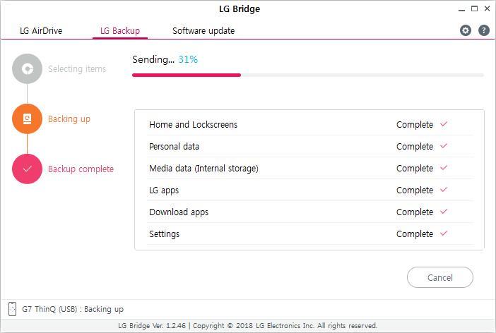The width and height of the screenshot is (496, 333).
Task: Click the checkmark for Media data row
Action: (x=444, y=167)
